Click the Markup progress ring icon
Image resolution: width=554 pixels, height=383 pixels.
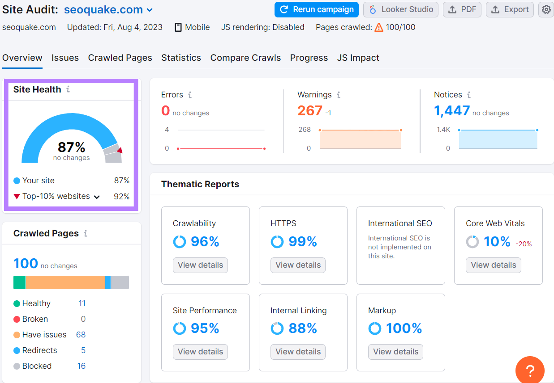coord(375,328)
